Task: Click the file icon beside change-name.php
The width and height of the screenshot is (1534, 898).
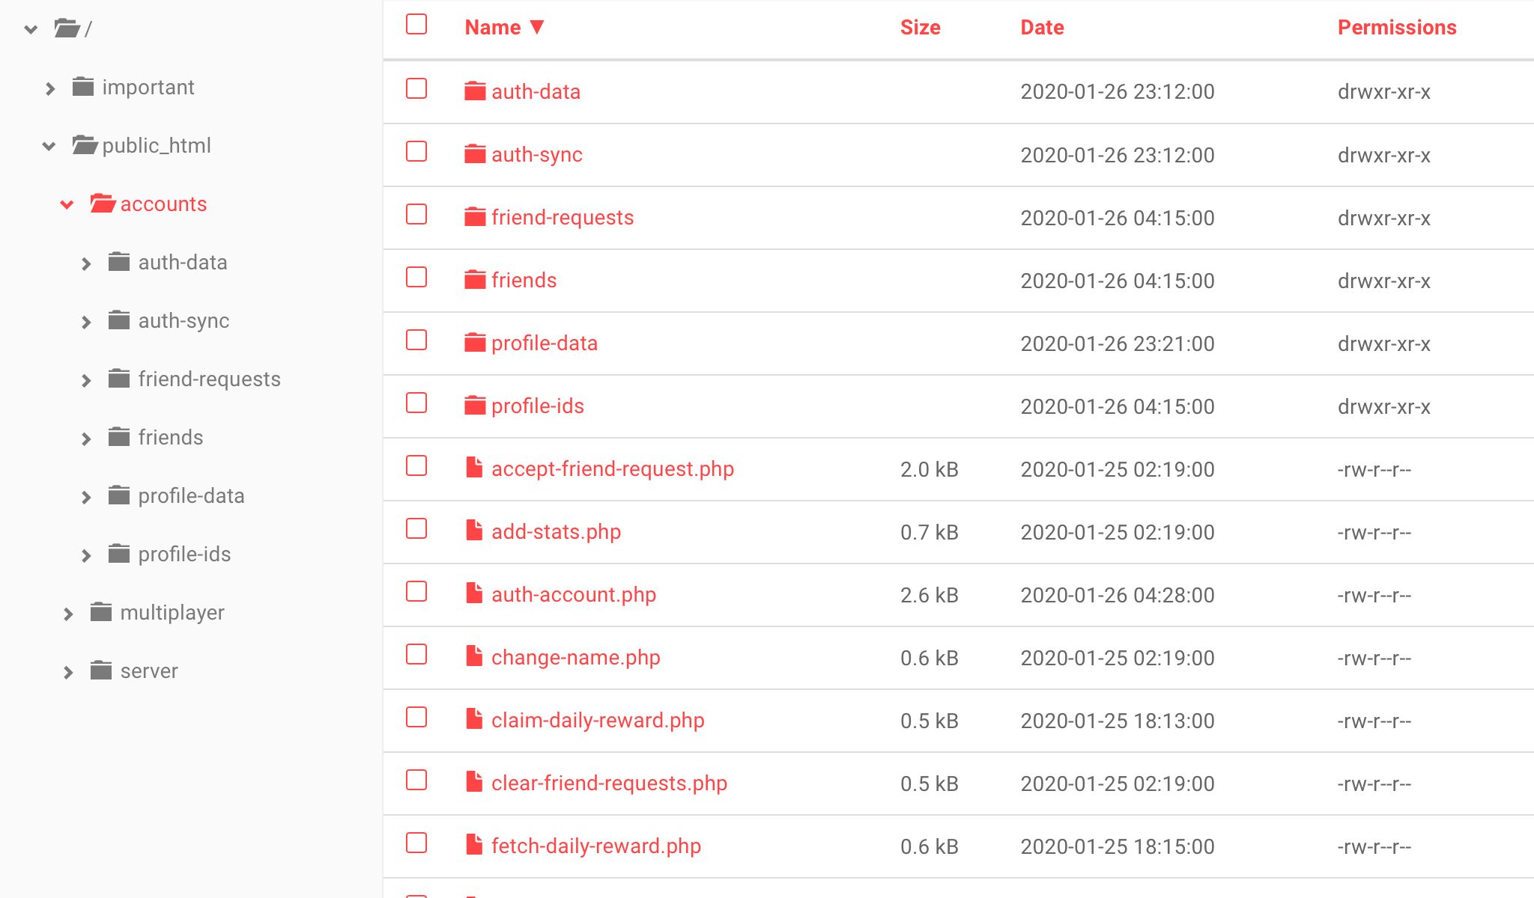Action: pos(474,656)
